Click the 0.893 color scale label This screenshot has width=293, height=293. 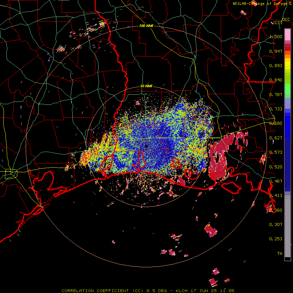[276, 65]
